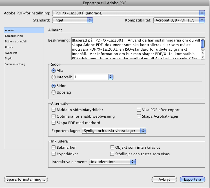Viewport: 210px width, 188px height.
Task: Choose the Uppslag radio button
Action: (x=54, y=92)
